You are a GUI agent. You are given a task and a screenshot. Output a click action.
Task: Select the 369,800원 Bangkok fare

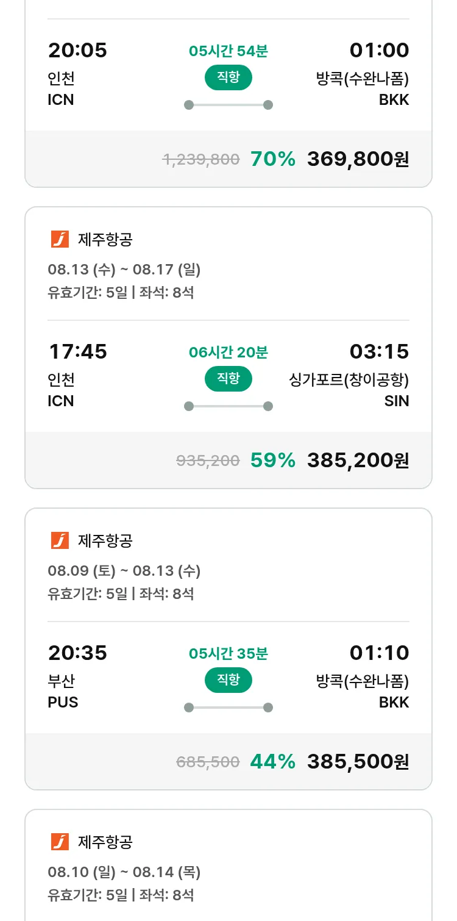(358, 159)
